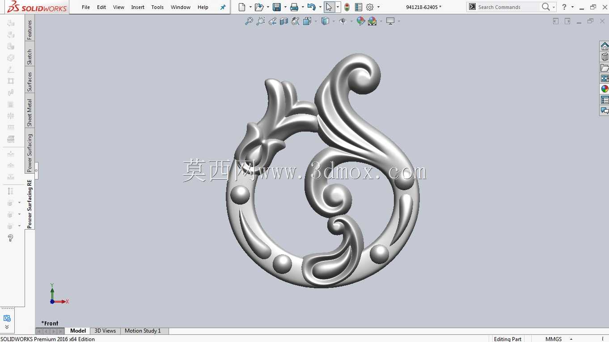This screenshot has height=342, width=609.
Task: Toggle the menu bar pin icon
Action: (x=223, y=7)
